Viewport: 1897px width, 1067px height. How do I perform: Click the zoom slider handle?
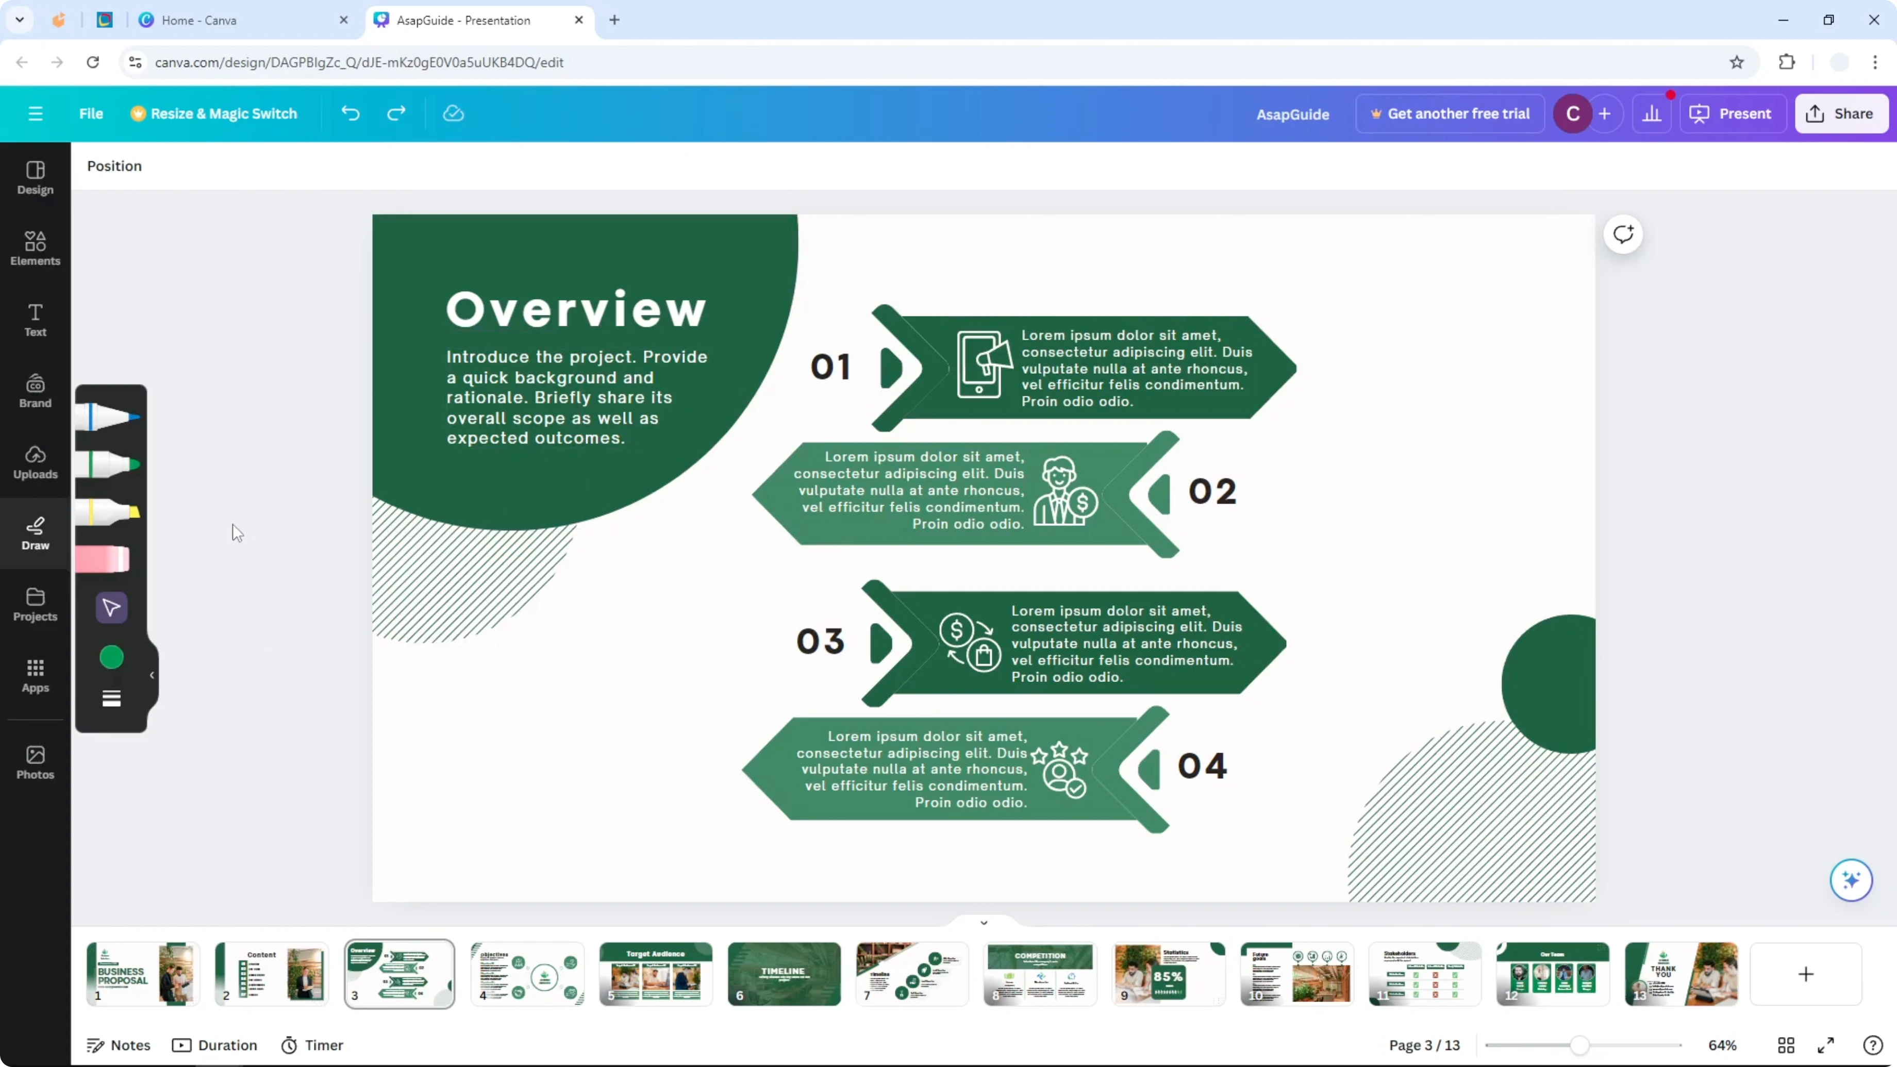[1579, 1045]
